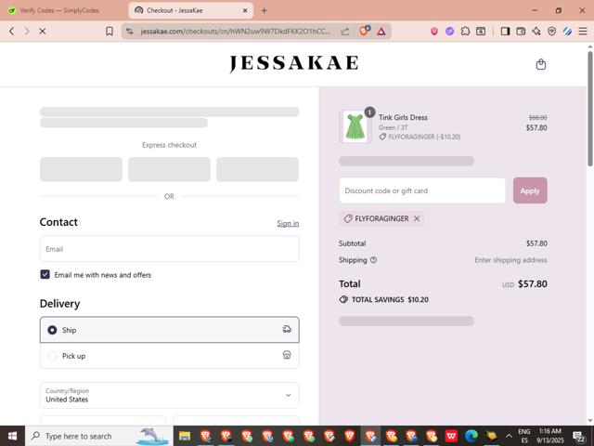The width and height of the screenshot is (594, 446).
Task: Focus the Email input field
Action: point(169,249)
